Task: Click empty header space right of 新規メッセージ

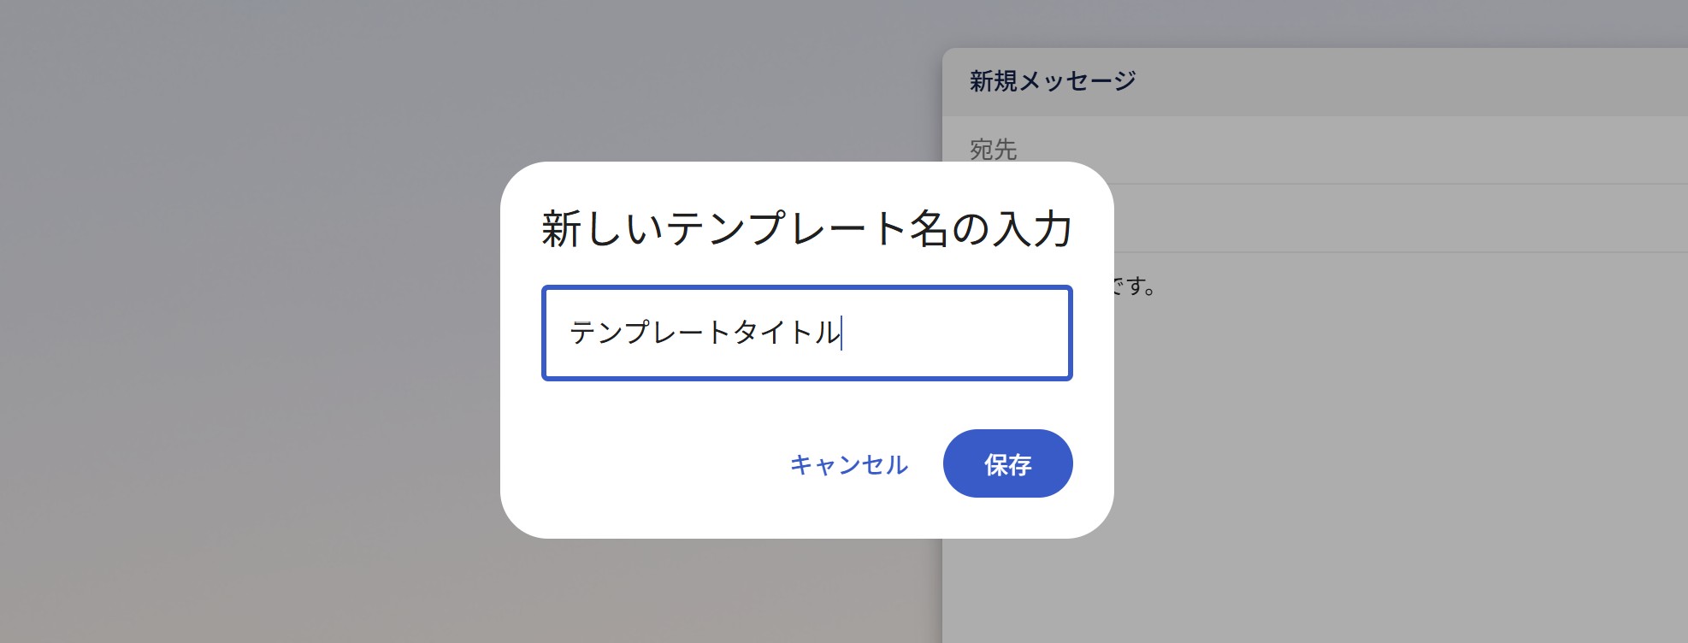Action: click(x=1411, y=81)
